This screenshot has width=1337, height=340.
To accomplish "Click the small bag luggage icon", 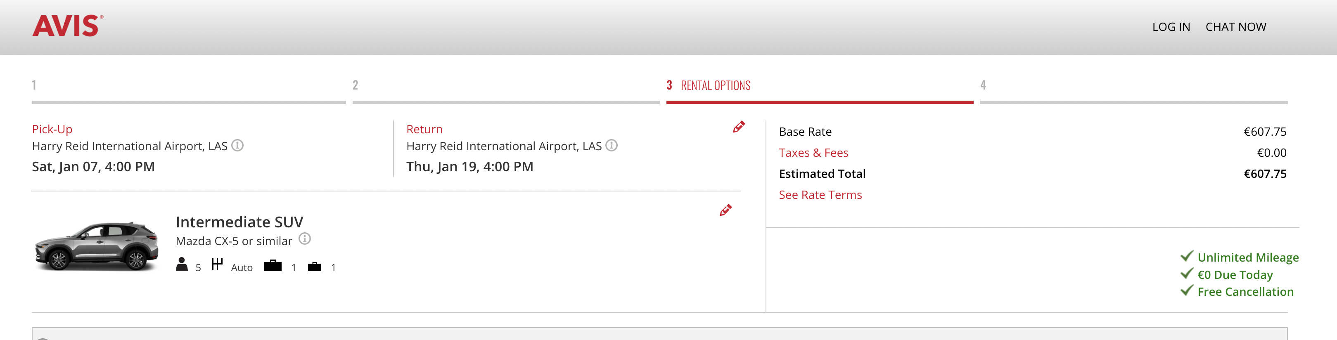I will [x=315, y=267].
